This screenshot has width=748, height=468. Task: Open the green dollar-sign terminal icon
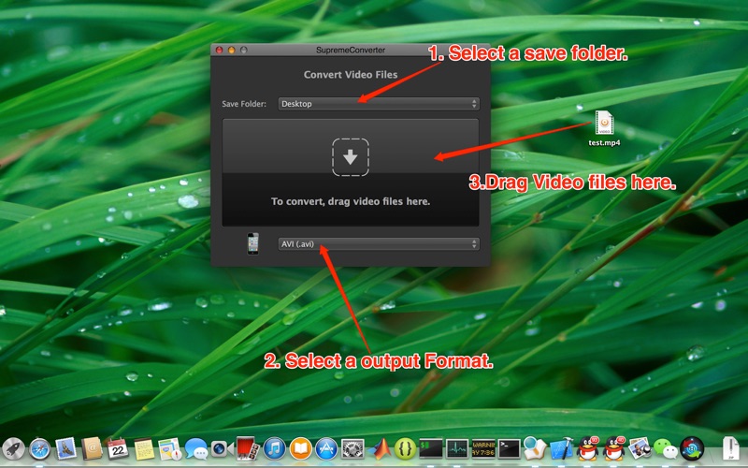pos(431,449)
